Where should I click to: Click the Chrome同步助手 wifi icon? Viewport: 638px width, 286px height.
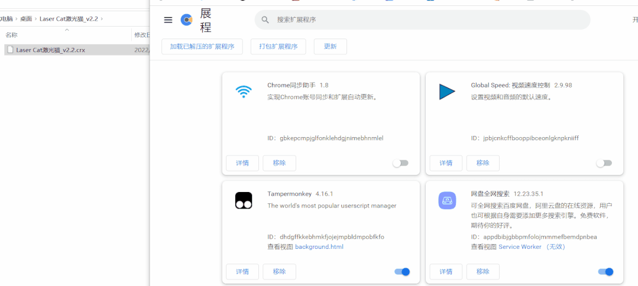pyautogui.click(x=244, y=92)
